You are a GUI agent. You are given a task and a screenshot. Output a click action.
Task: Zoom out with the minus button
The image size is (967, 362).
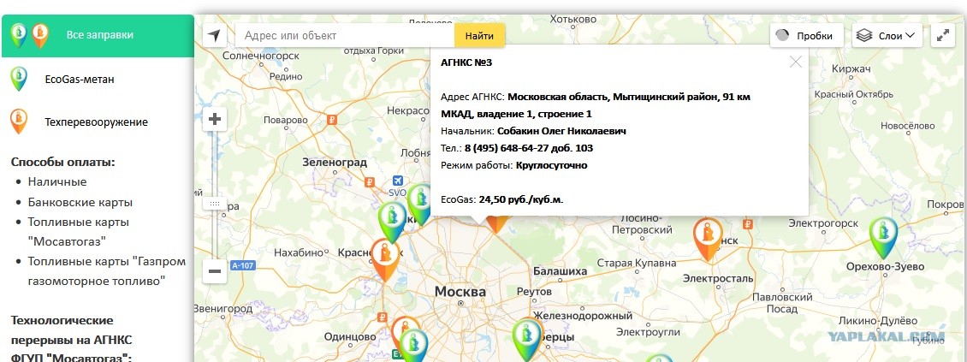click(215, 270)
